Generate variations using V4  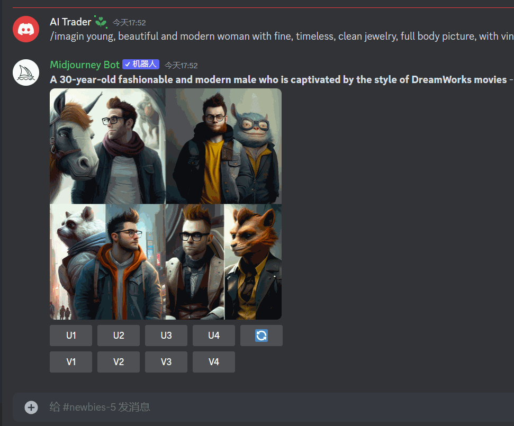coord(214,362)
